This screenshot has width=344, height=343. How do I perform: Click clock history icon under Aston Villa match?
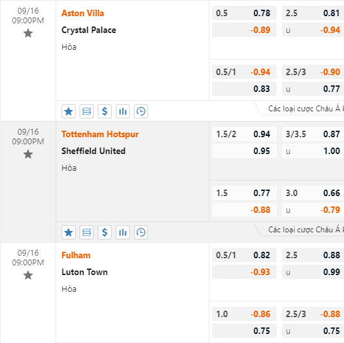click(141, 111)
